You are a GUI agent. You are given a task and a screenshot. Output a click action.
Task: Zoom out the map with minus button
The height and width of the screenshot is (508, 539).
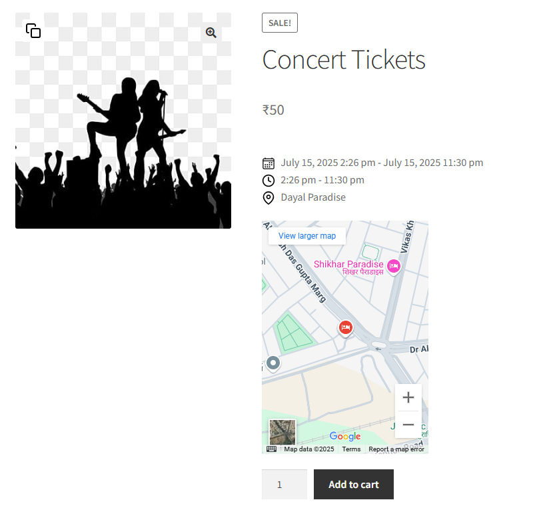pyautogui.click(x=408, y=425)
